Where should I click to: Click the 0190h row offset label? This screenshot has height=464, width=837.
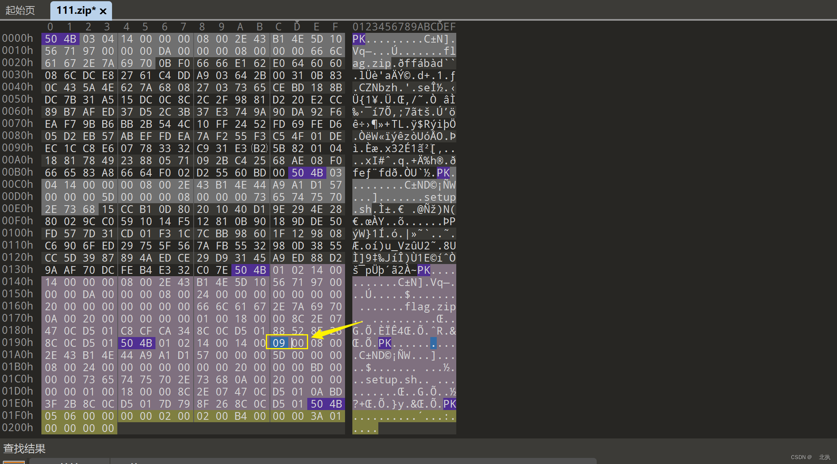coord(18,342)
